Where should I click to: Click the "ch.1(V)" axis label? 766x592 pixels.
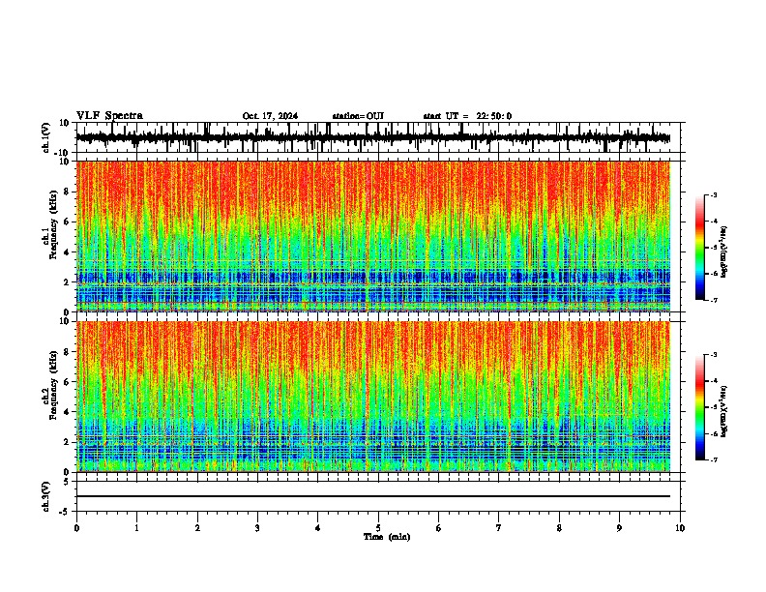pyautogui.click(x=46, y=137)
